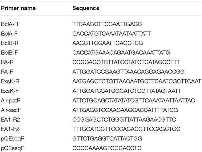Image resolution: width=202 pixels, height=152 pixels.
Task: Select the Alr-sacF primer name
Action: 11,110
